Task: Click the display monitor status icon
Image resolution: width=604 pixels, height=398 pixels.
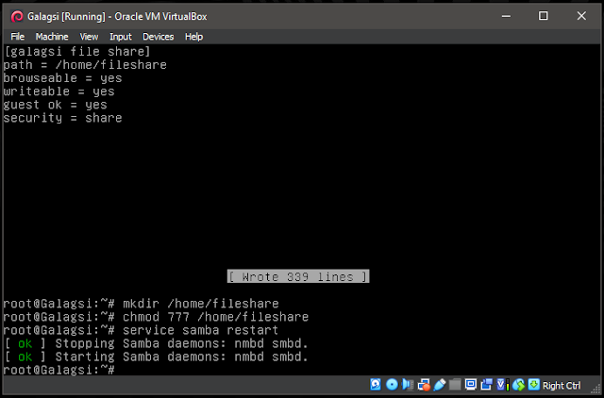Action: point(471,385)
